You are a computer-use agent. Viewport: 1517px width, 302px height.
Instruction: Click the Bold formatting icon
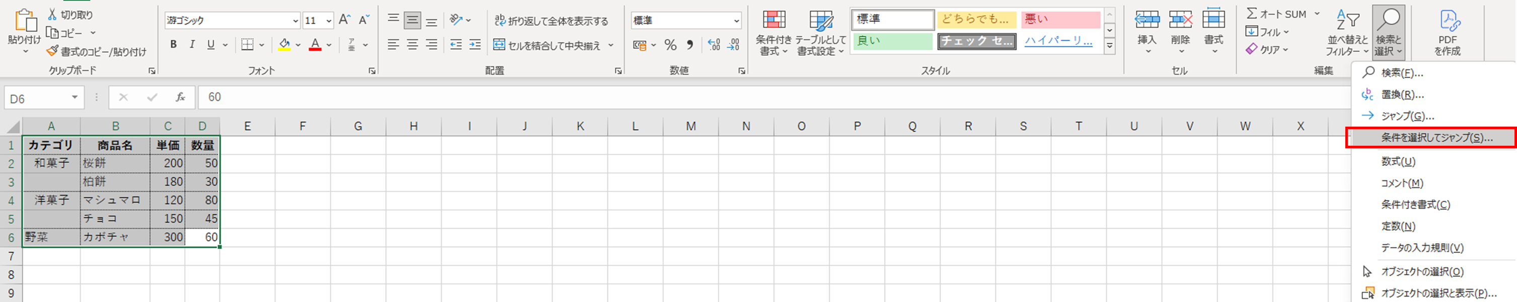point(173,45)
